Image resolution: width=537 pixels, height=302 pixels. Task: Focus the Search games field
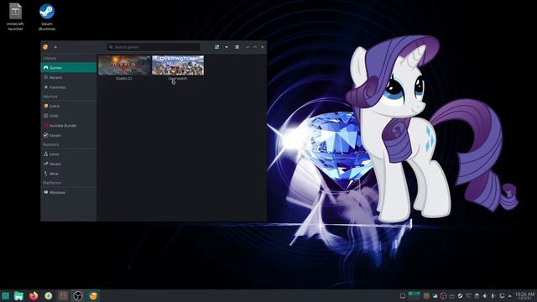click(154, 47)
